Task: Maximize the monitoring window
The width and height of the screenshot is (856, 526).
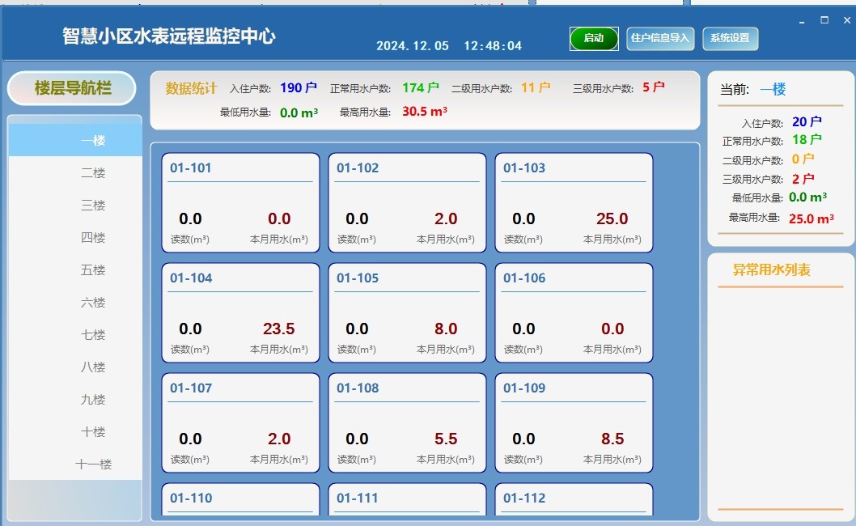Action: coord(824,20)
